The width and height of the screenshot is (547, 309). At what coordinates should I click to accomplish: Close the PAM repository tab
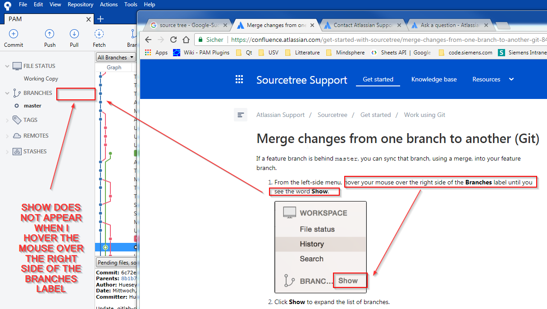pos(89,19)
